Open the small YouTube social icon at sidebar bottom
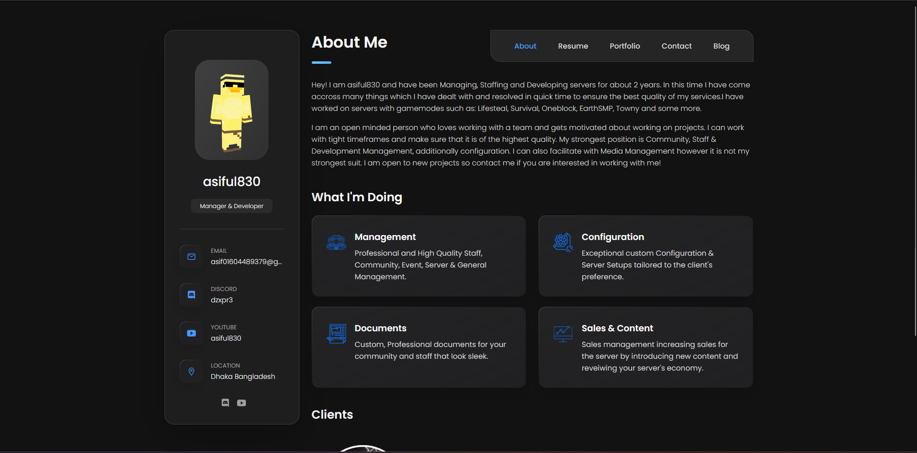Image resolution: width=917 pixels, height=453 pixels. [x=242, y=403]
